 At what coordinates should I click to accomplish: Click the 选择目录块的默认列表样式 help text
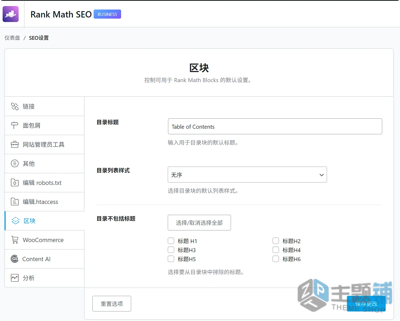point(203,191)
